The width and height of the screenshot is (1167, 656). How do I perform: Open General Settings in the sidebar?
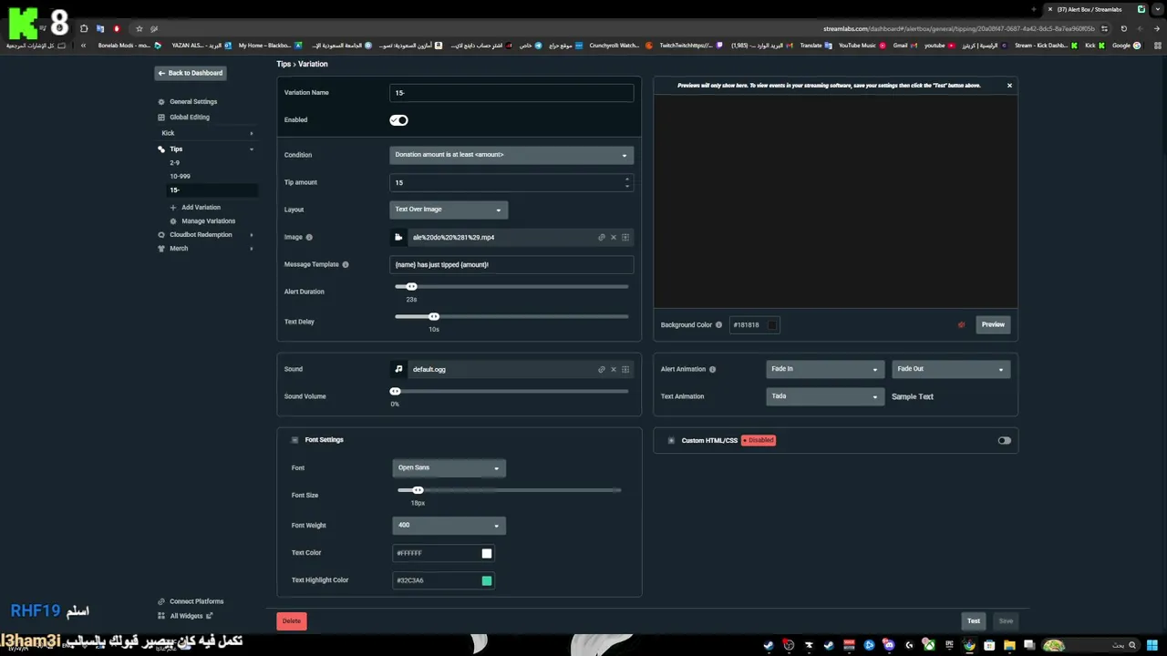click(193, 102)
